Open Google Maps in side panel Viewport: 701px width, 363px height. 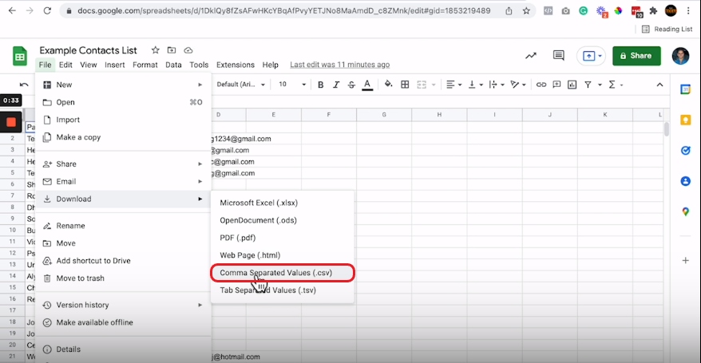click(685, 211)
